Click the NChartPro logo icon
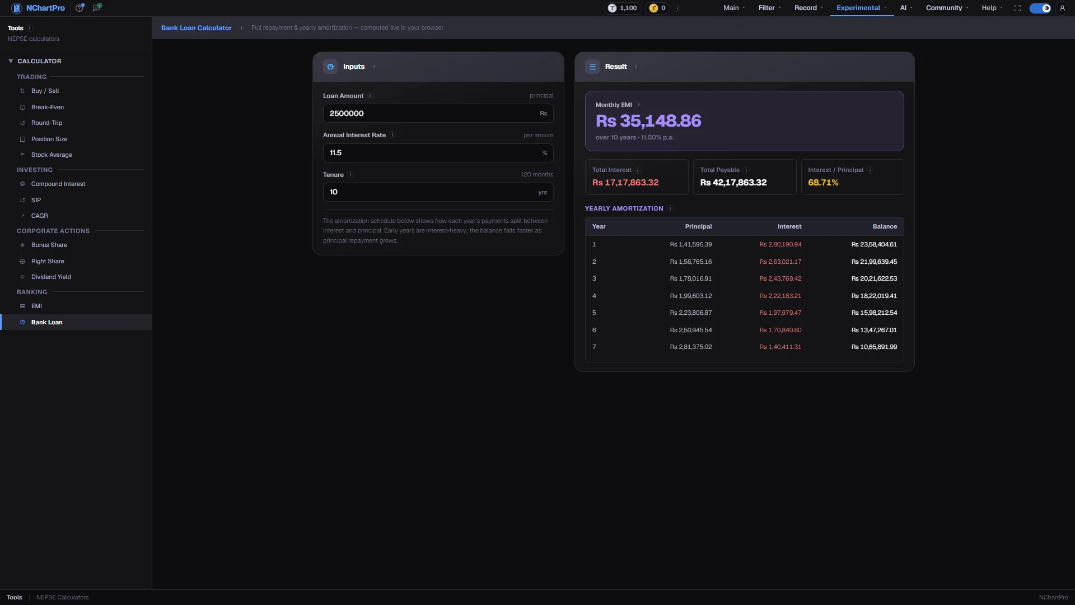Viewport: 1075px width, 605px height. [x=16, y=8]
